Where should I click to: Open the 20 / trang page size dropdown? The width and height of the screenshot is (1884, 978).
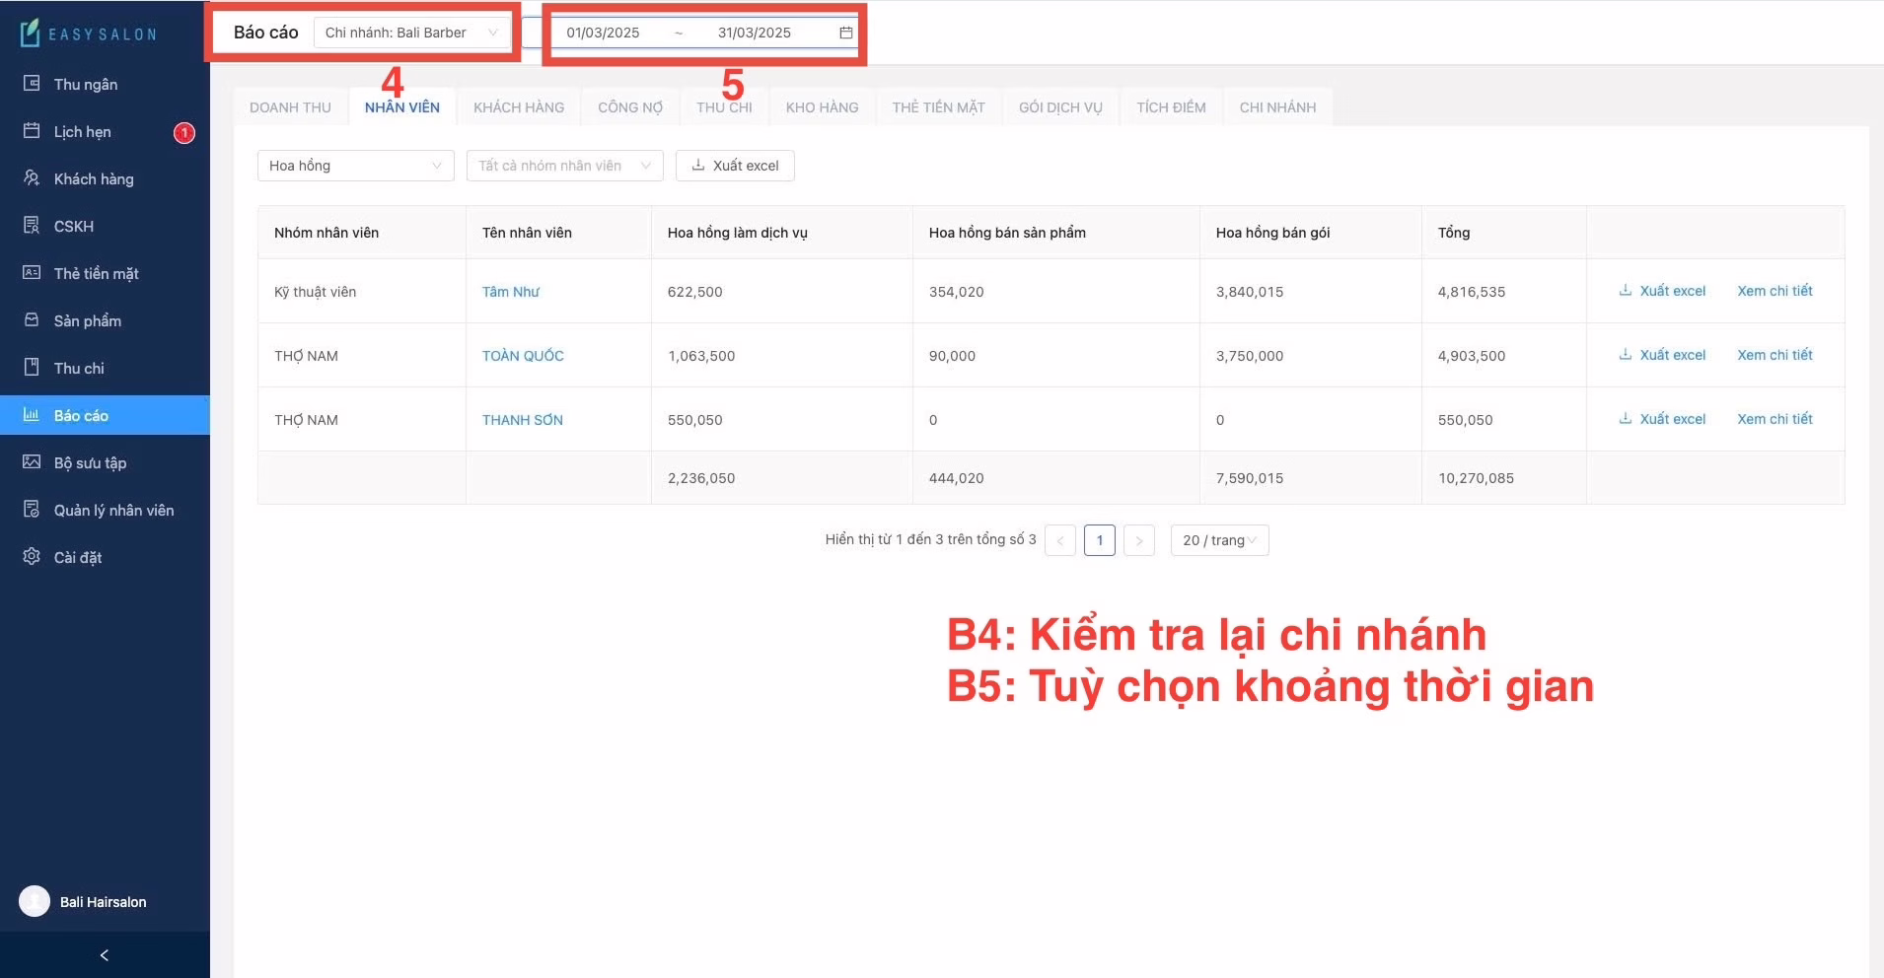pos(1219,540)
